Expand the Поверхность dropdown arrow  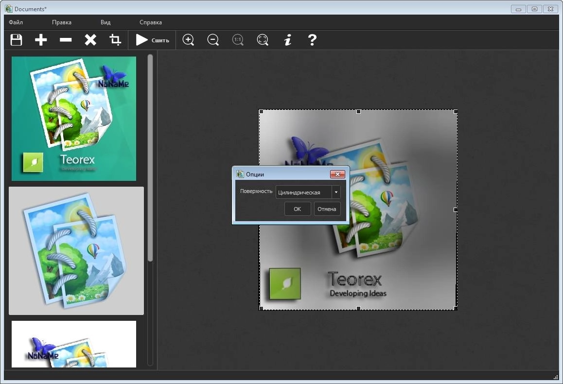[x=336, y=192]
